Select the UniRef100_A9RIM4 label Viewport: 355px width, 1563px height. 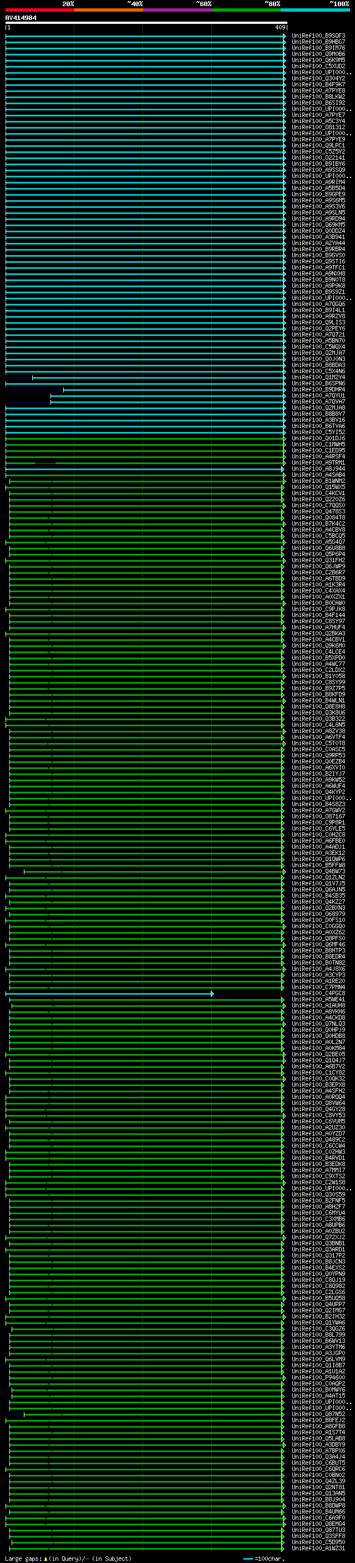pos(318,182)
